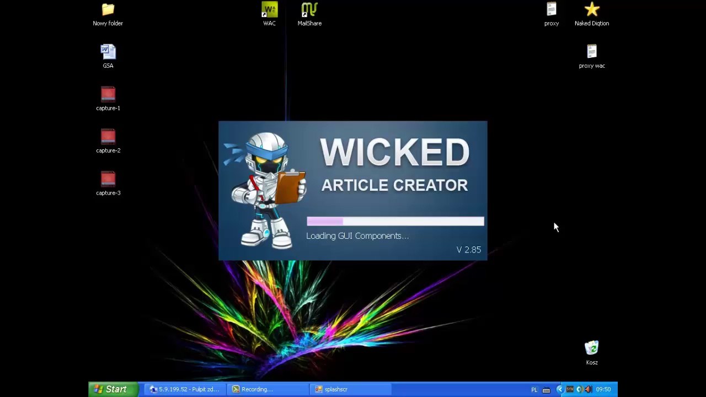
Task: Click the keyboard icon in language bar
Action: (546, 390)
